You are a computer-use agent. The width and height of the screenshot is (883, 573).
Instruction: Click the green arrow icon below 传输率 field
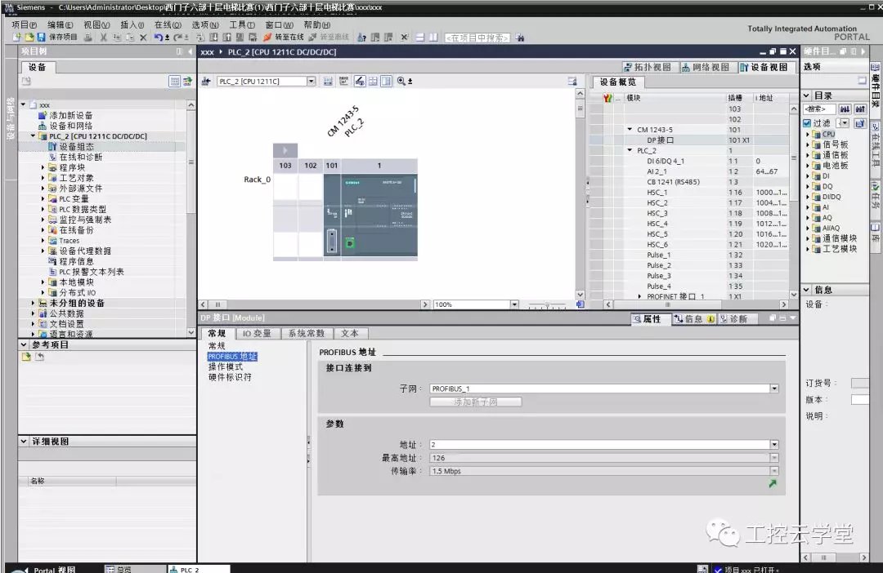coord(772,484)
